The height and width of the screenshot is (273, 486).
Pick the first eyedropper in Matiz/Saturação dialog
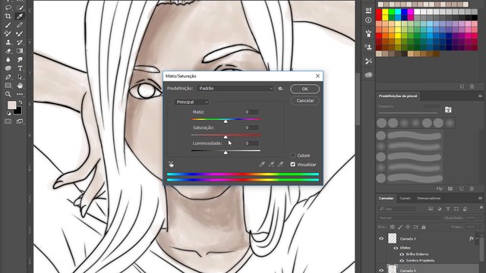pos(262,165)
